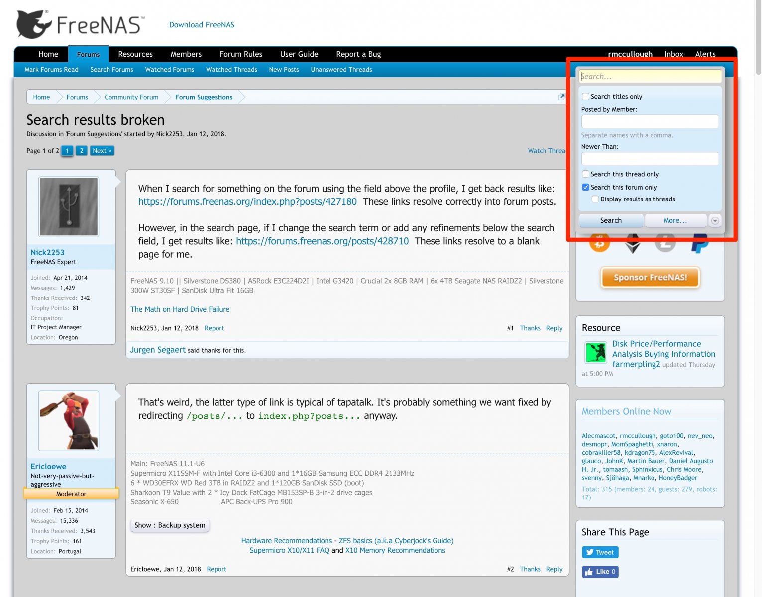Open the User Guide tab
This screenshot has height=597, width=762.
[299, 54]
